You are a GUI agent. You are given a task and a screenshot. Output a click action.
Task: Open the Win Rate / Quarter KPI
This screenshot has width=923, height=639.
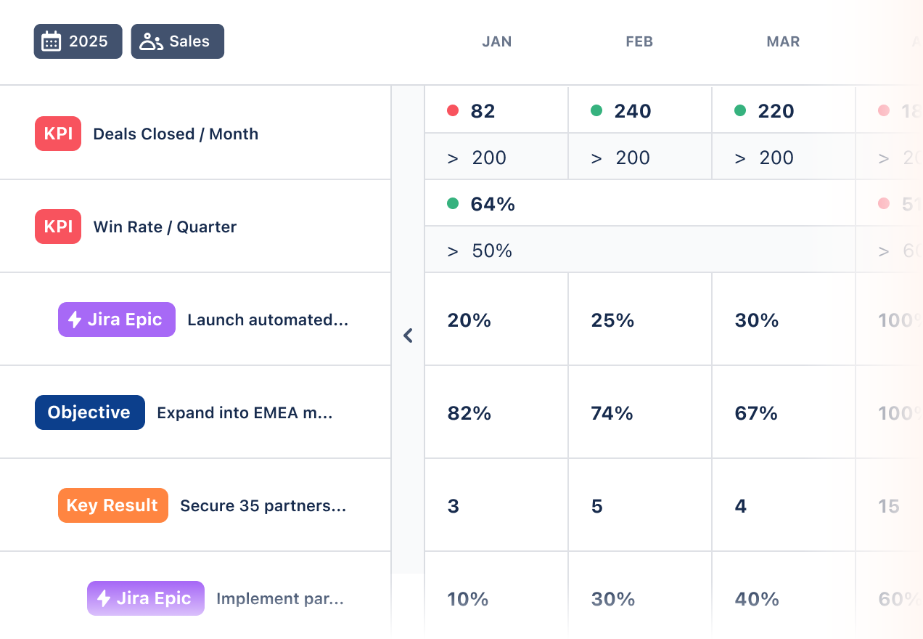(165, 227)
